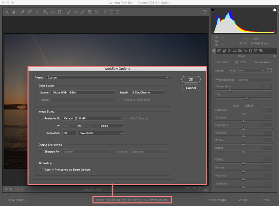The height and width of the screenshot is (206, 279).
Task: Open the White Balance dropdown showing As Shot
Action: coord(254,80)
